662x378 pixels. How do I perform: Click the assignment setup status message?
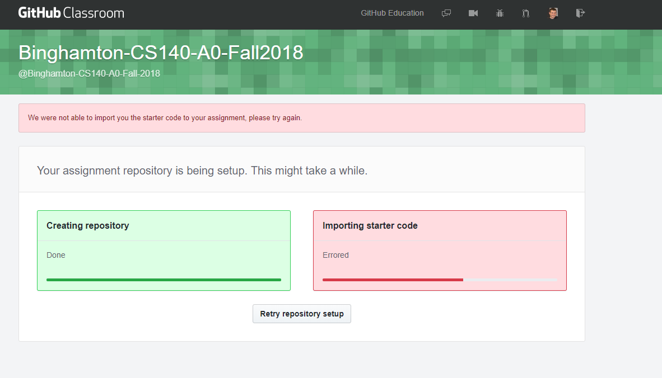(202, 170)
